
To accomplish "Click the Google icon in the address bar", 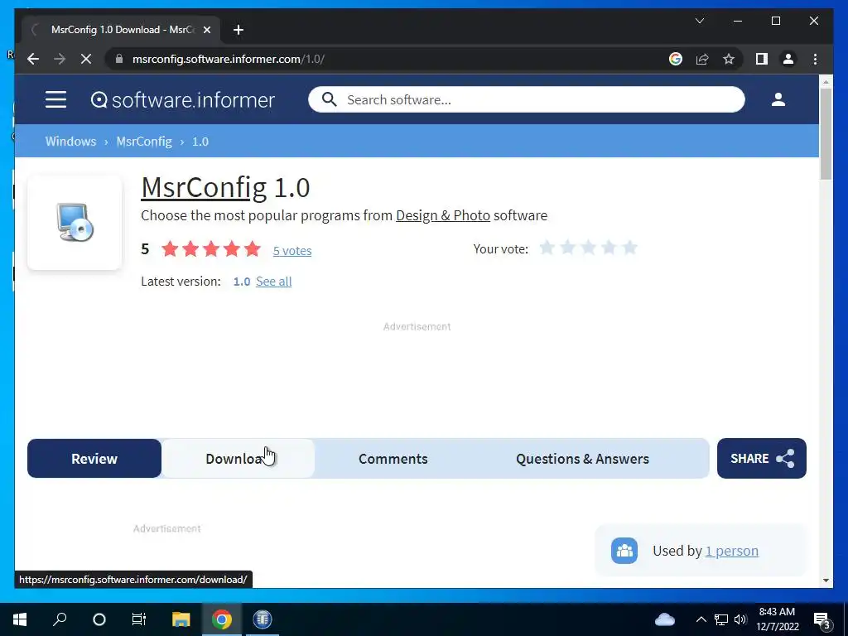I will click(676, 59).
